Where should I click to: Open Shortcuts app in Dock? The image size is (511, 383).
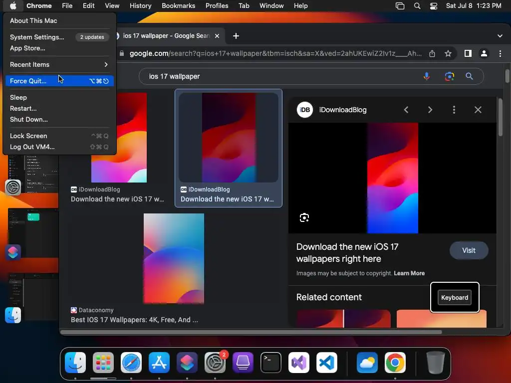click(187, 363)
